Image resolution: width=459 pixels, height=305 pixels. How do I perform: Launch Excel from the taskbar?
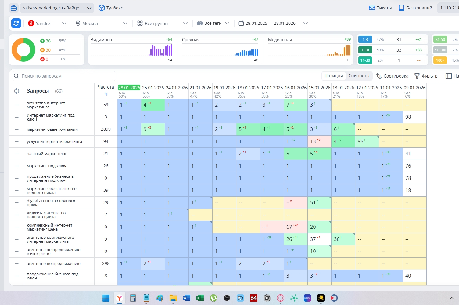point(200,298)
